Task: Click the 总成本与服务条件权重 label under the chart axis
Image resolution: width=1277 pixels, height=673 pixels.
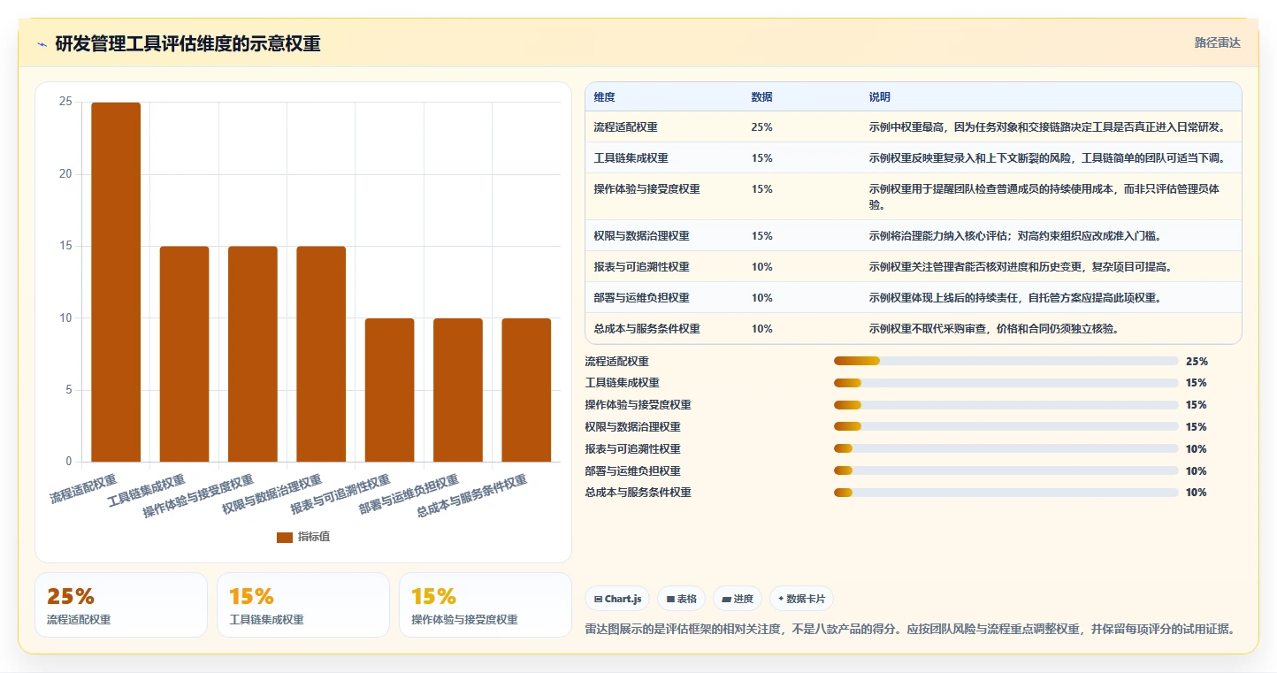Action: [x=472, y=496]
